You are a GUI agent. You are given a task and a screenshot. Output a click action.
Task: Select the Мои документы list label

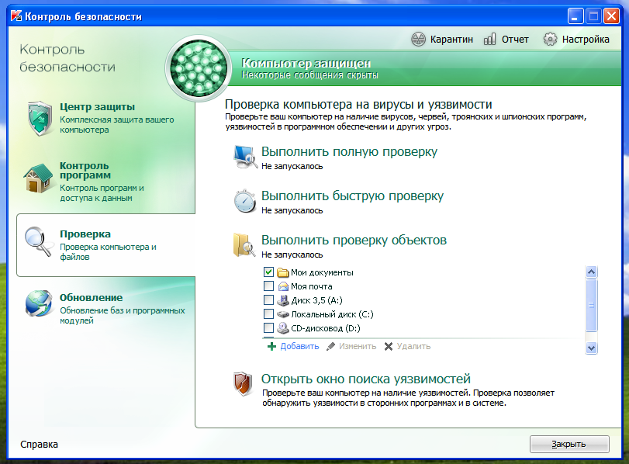click(x=322, y=272)
